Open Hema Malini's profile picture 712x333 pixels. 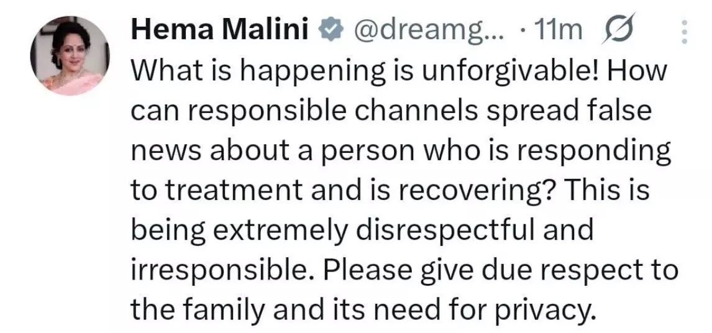[x=70, y=56]
